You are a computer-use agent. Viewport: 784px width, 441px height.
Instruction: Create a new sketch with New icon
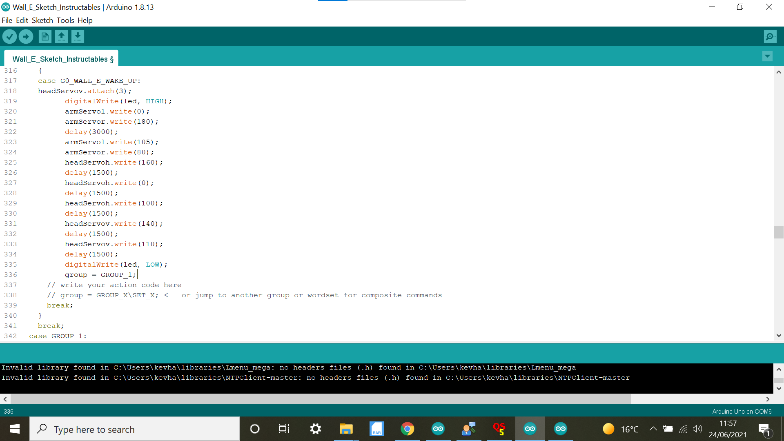(45, 37)
